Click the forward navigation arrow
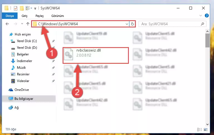The image size is (214, 135). point(15,24)
